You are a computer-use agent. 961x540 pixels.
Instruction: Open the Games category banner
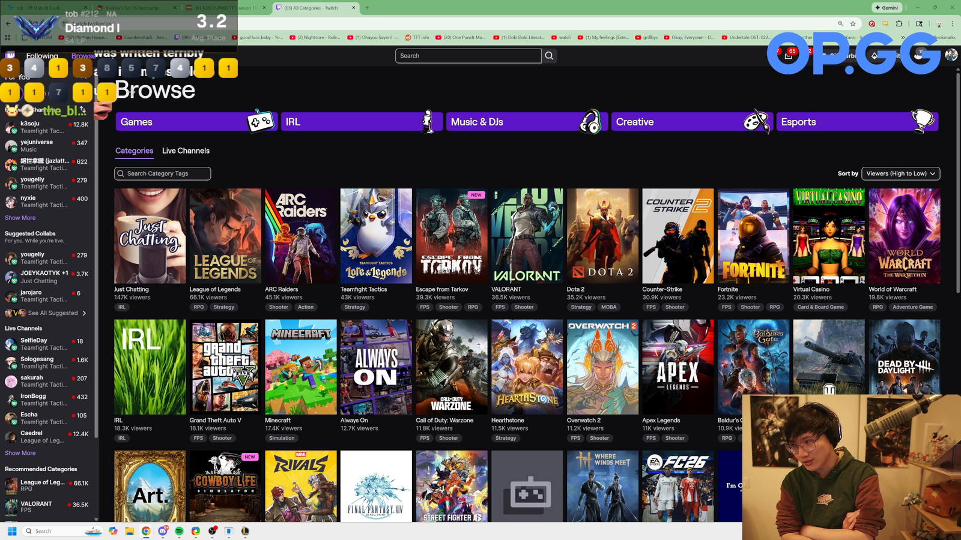click(196, 122)
